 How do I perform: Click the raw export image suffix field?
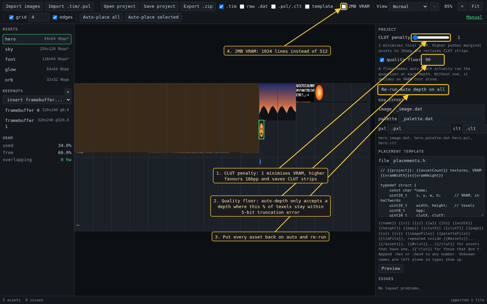pyautogui.click(x=439, y=109)
